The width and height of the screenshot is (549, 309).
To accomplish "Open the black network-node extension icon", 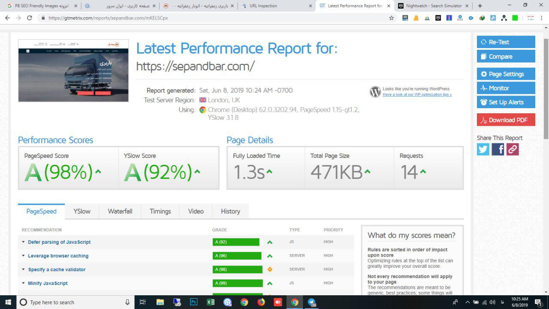I will pyautogui.click(x=504, y=18).
